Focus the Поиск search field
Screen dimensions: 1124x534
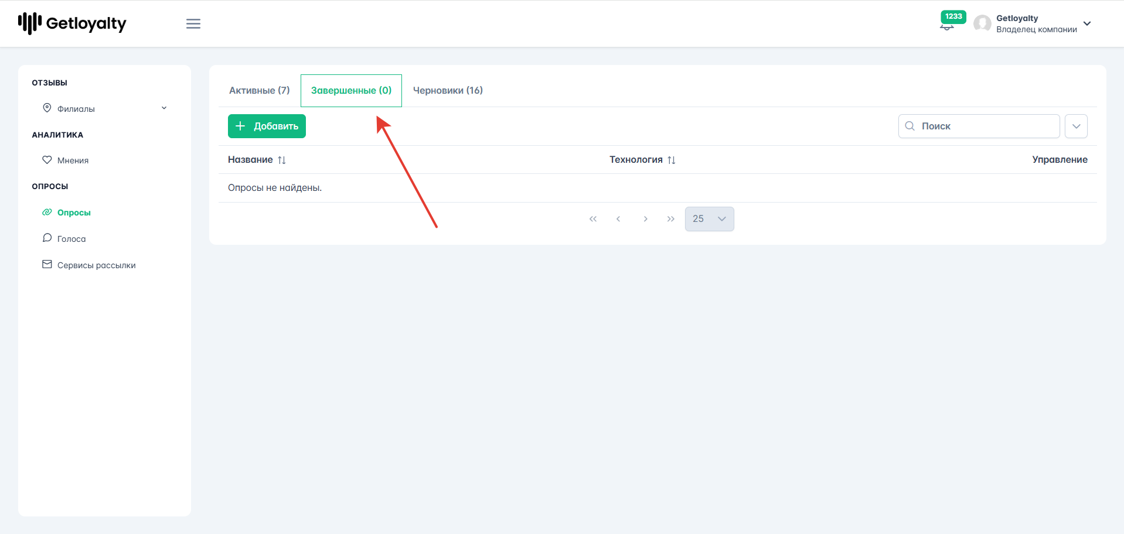click(979, 126)
